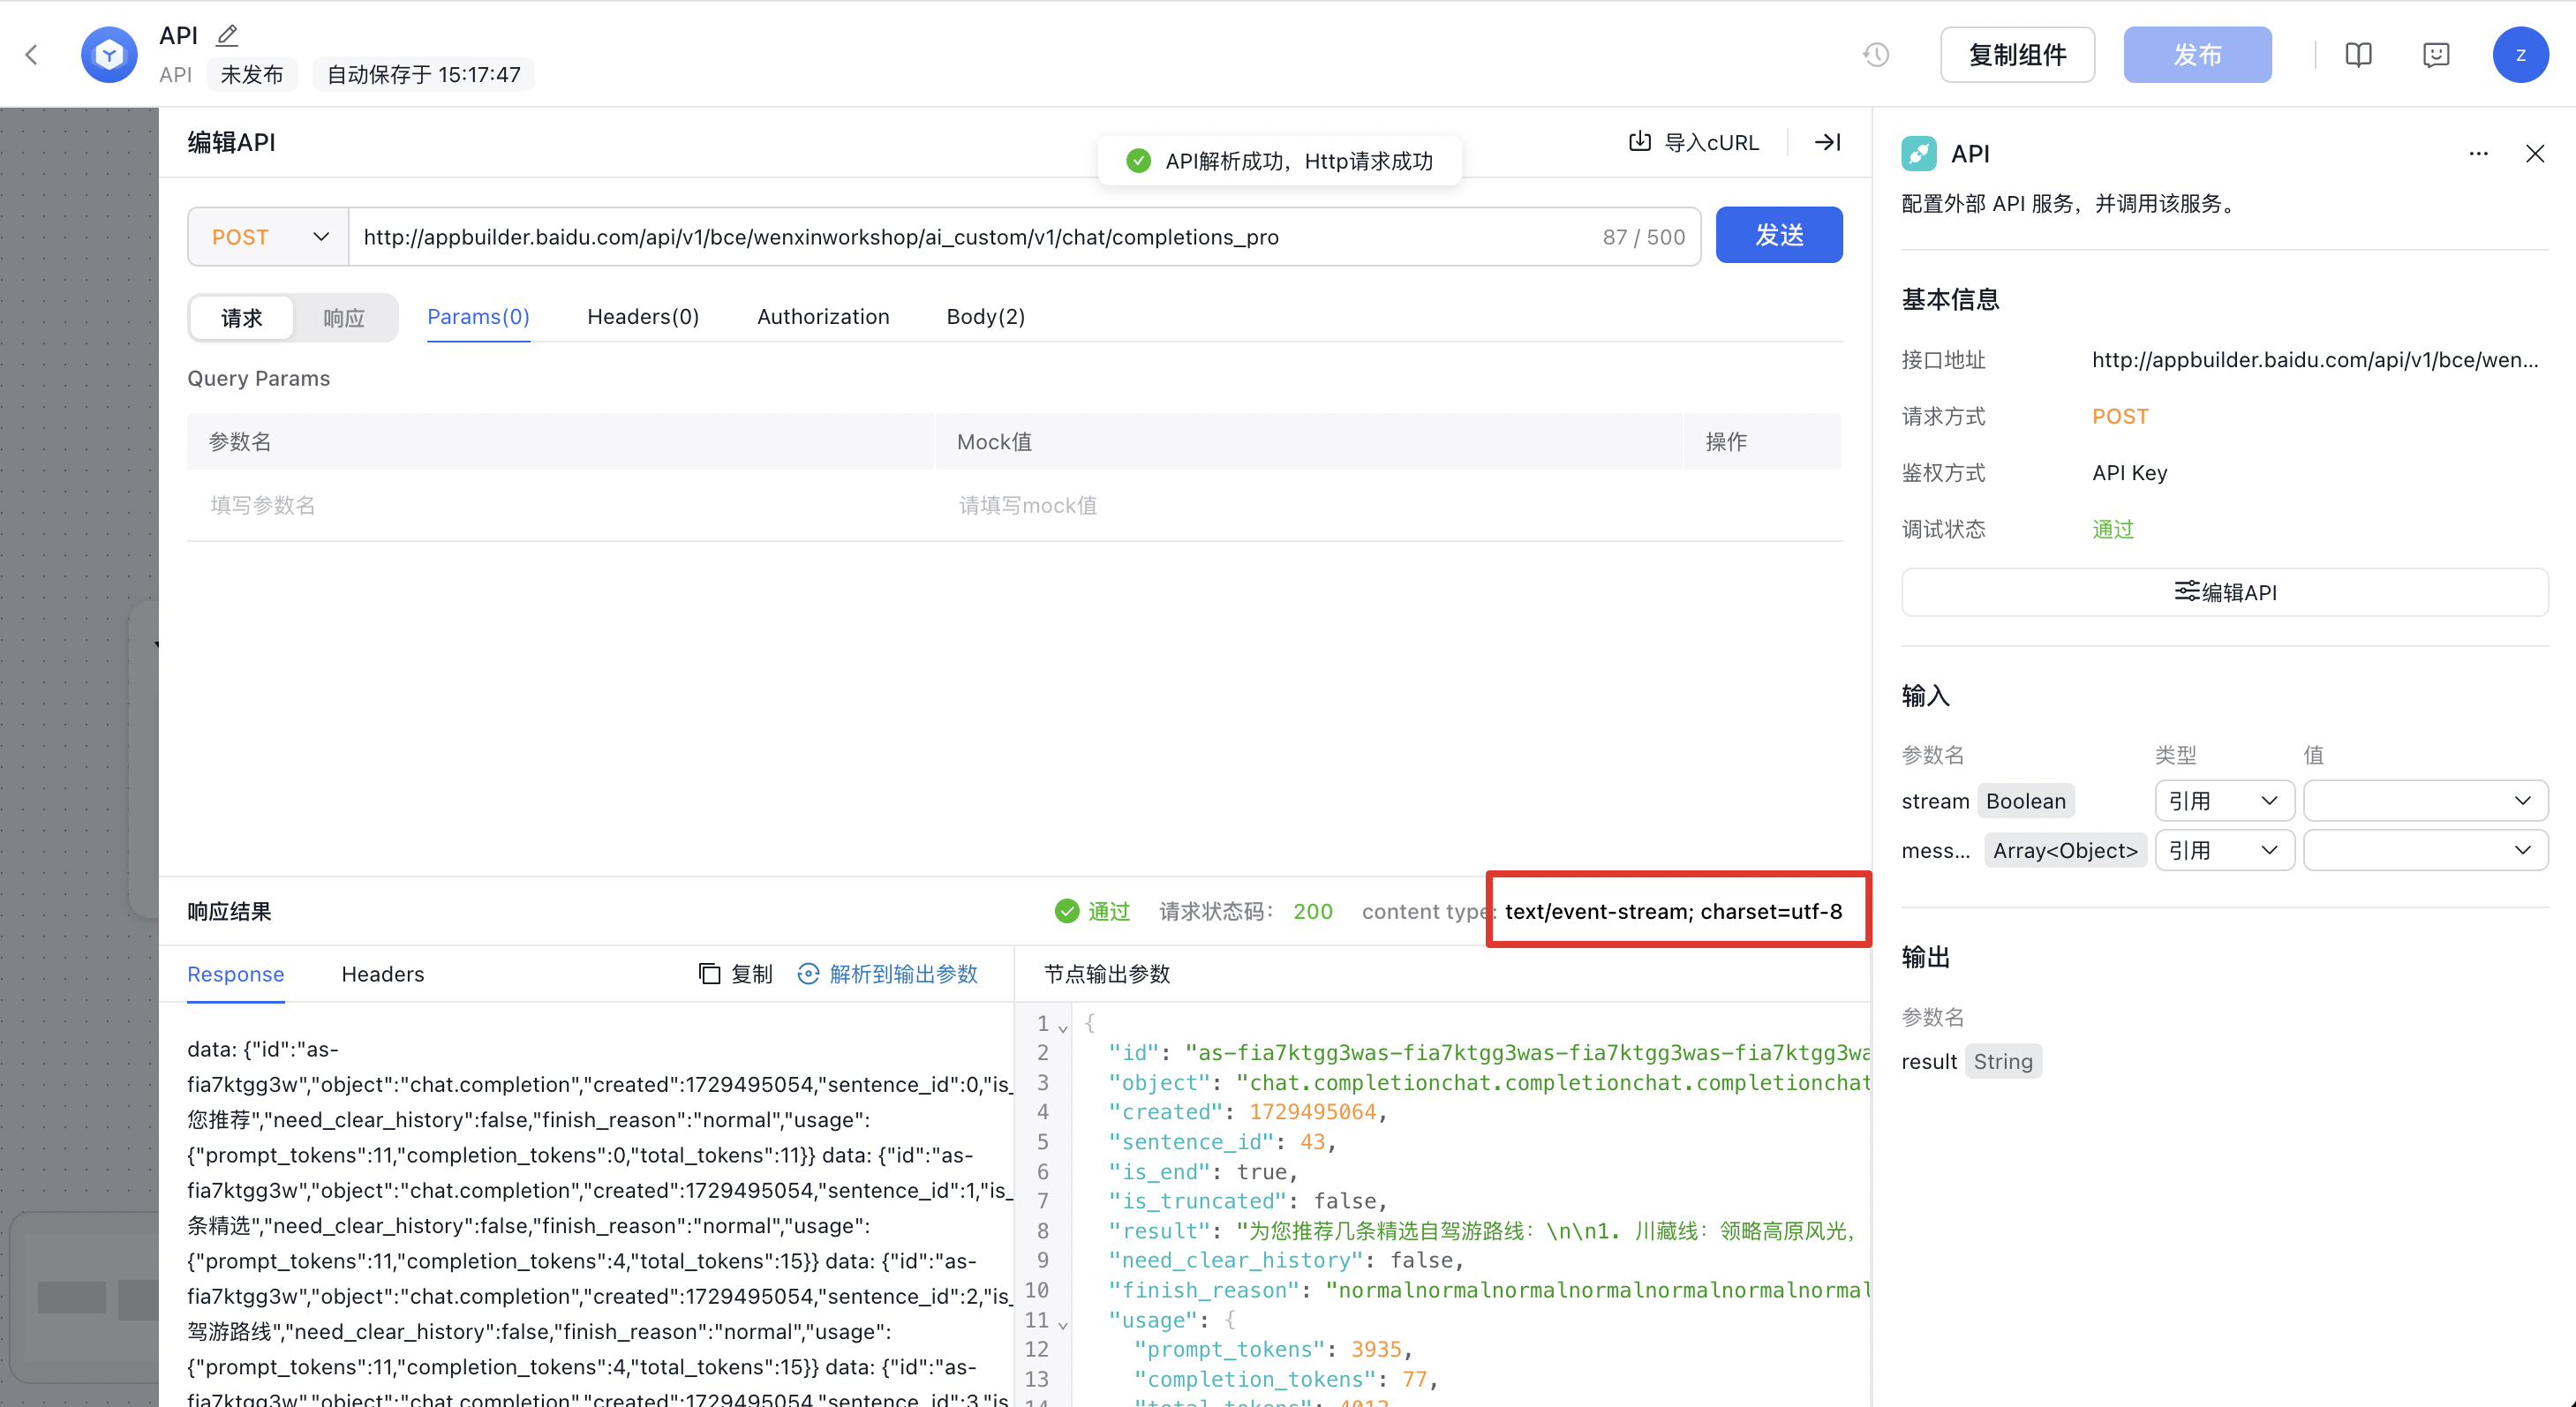This screenshot has height=1407, width=2576.
Task: Switch to the 请求 segment
Action: click(x=242, y=317)
